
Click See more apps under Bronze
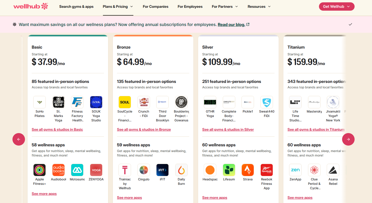click(x=129, y=198)
